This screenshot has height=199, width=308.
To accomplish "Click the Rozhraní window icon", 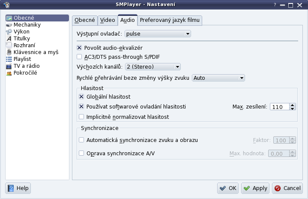I will pyautogui.click(x=9, y=45).
